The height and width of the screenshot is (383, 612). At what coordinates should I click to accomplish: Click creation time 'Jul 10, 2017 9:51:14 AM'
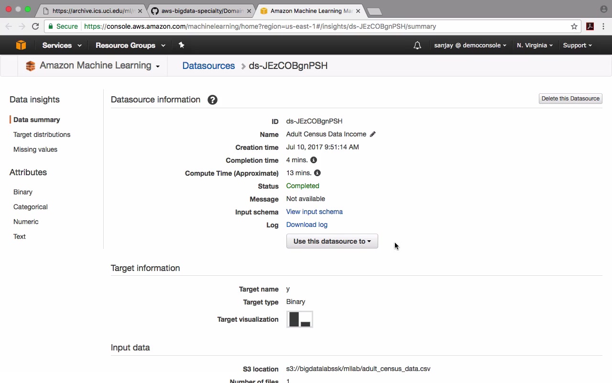(322, 147)
